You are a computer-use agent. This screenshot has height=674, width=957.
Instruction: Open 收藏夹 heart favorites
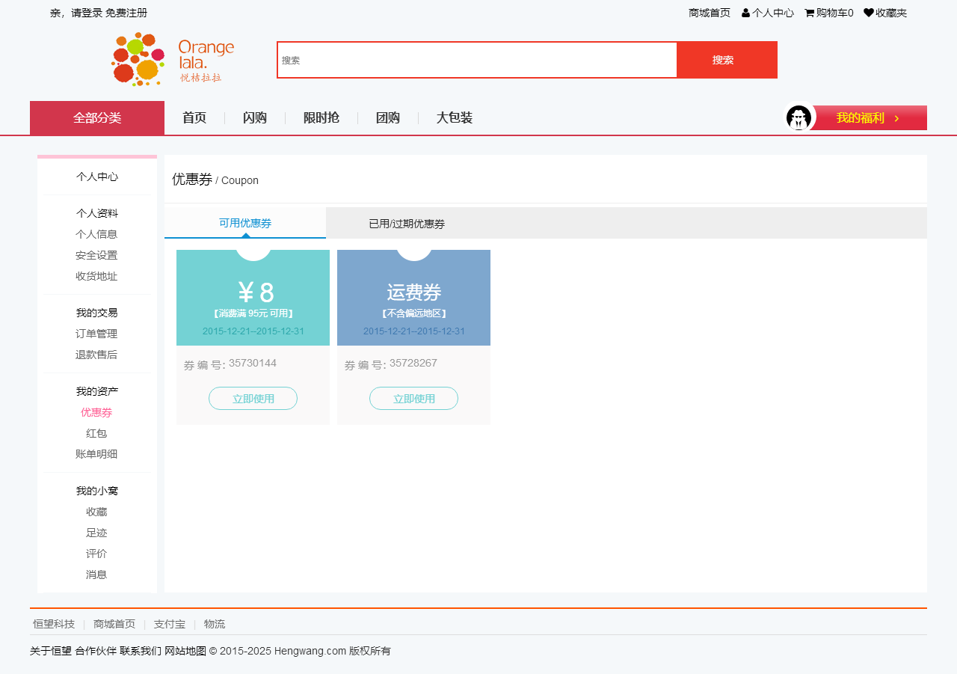885,13
